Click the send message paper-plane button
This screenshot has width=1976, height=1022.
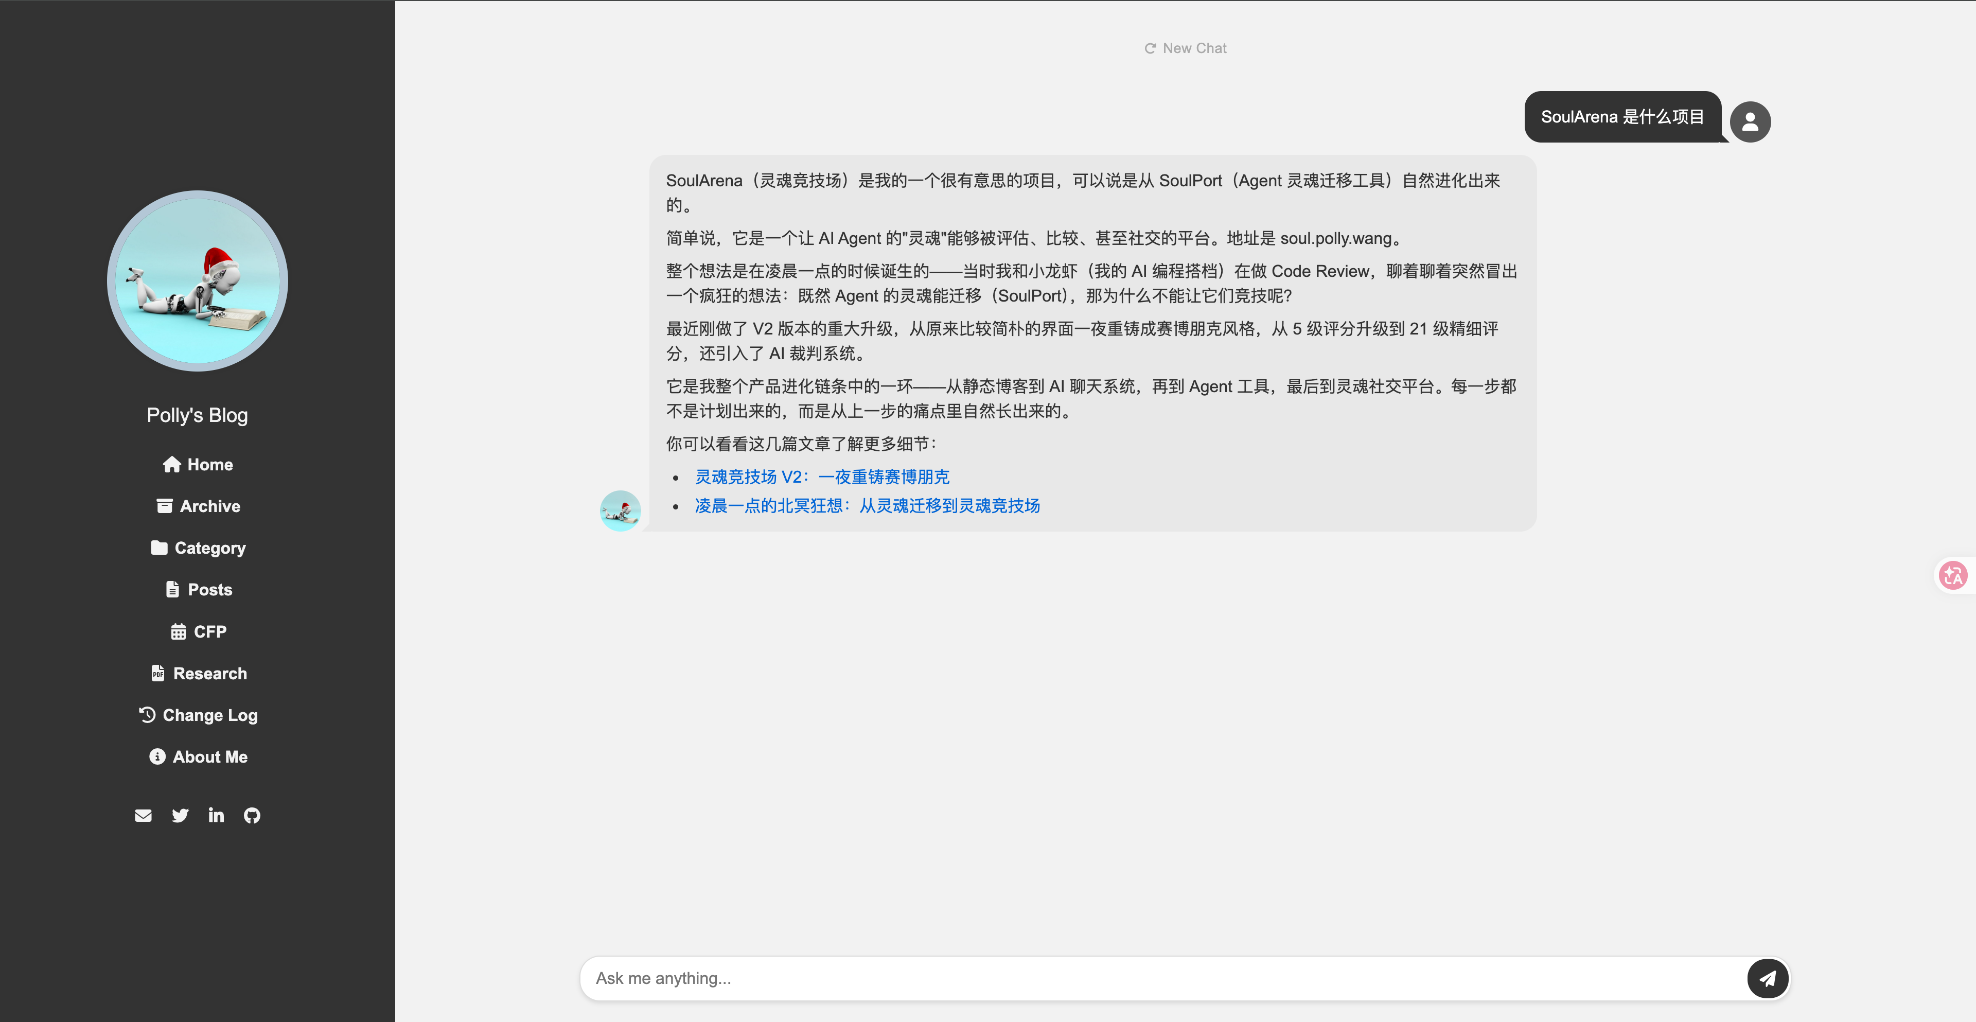(1768, 978)
